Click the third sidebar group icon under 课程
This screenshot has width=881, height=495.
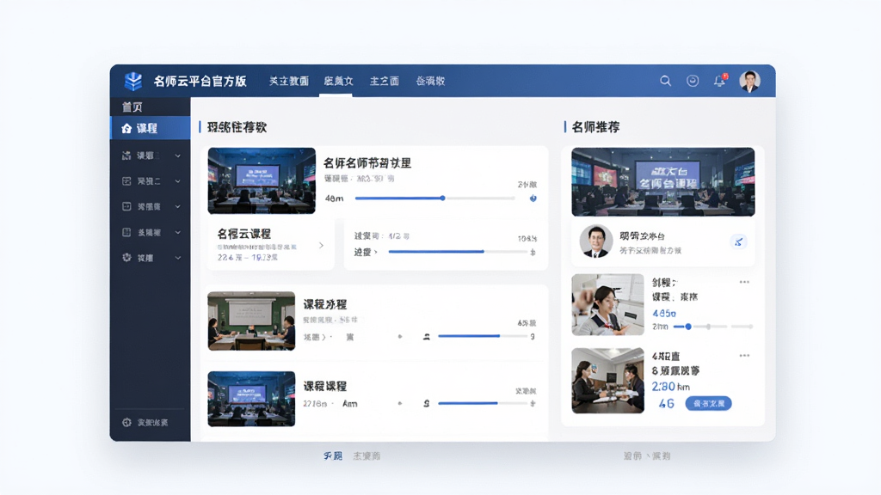[126, 206]
